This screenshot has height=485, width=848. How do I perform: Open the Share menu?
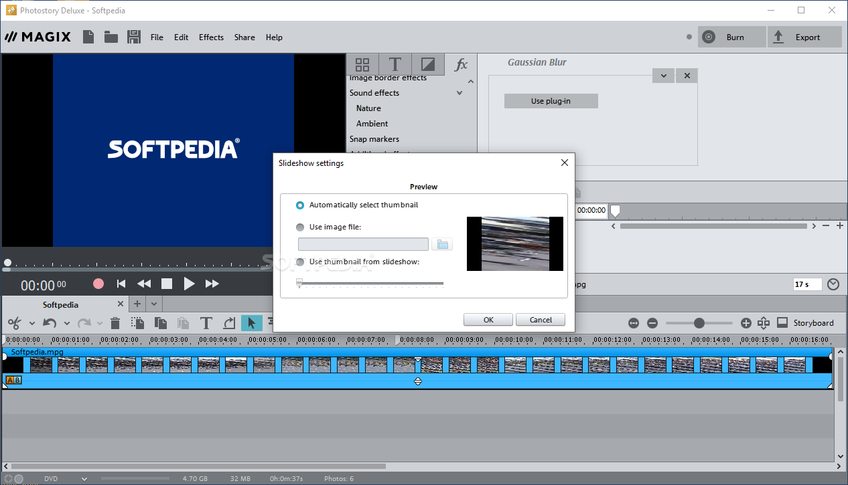pos(244,37)
